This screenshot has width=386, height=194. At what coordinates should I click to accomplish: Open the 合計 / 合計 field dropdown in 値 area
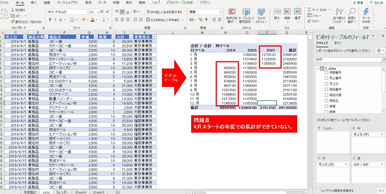click(382, 164)
